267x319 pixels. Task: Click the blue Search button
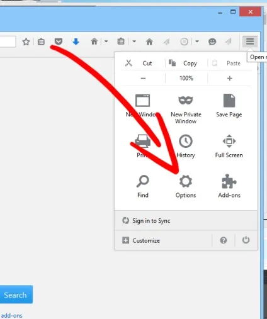pyautogui.click(x=15, y=294)
